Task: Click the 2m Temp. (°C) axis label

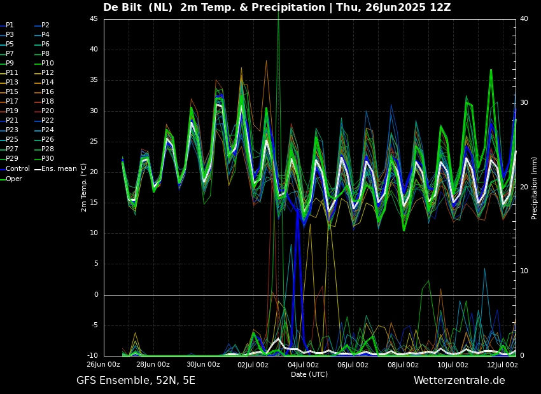Action: coord(83,187)
